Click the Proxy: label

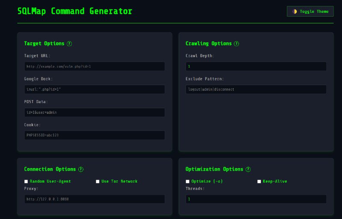pos(31,189)
